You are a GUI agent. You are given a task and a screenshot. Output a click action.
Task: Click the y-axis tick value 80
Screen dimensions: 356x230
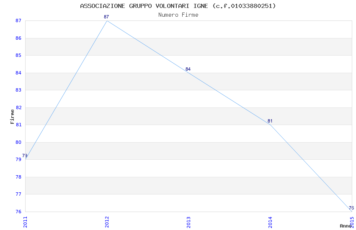pyautogui.click(x=18, y=142)
